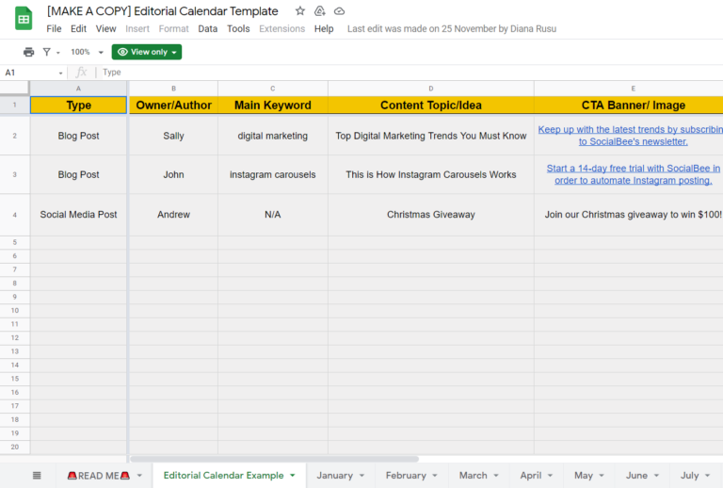Select the Content Topic/Idea header cell
723x488 pixels.
tap(430, 106)
